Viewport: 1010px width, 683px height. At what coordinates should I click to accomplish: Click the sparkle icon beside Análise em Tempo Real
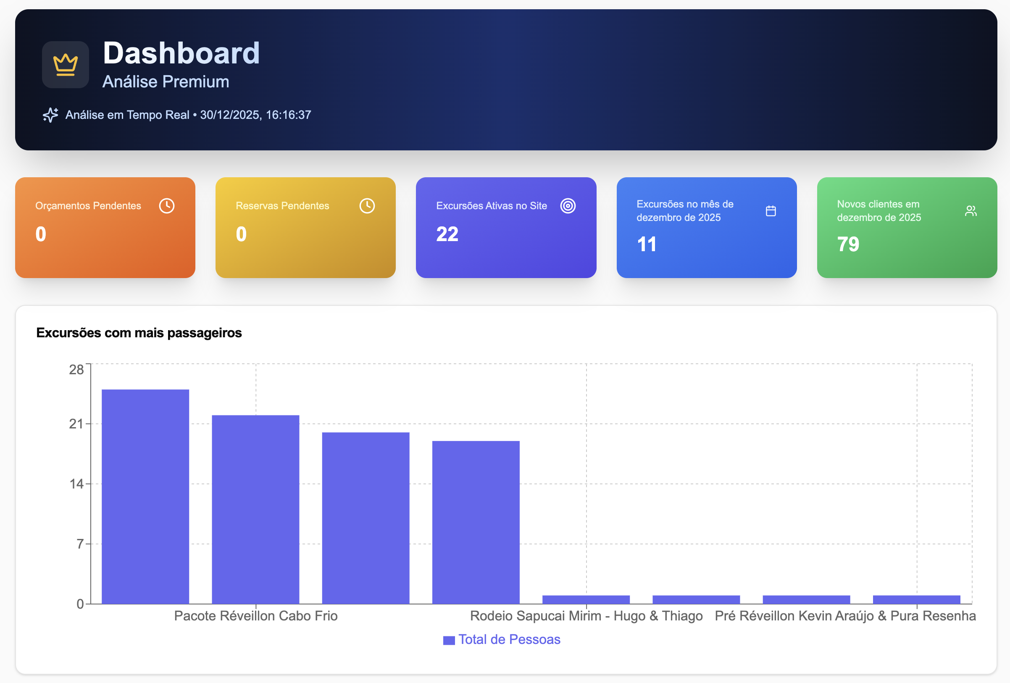coord(50,115)
